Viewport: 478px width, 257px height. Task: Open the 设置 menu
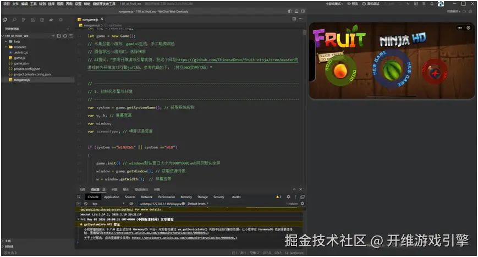[78, 4]
